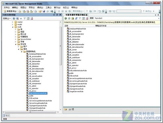The height and width of the screenshot is (123, 163).
Task: Open the 社区(C) menu
Action: (x=66, y=8)
